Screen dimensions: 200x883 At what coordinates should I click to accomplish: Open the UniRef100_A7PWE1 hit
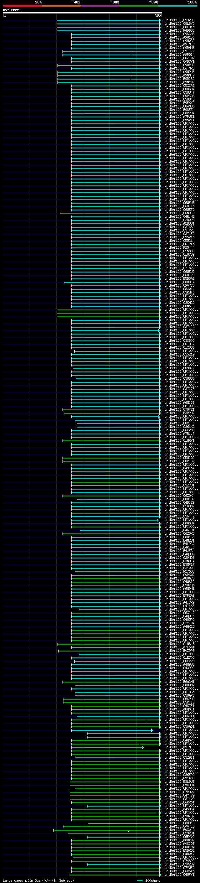coord(179,117)
